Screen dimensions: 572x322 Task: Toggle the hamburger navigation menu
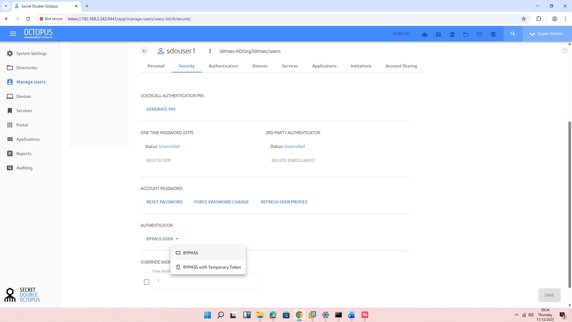point(13,34)
